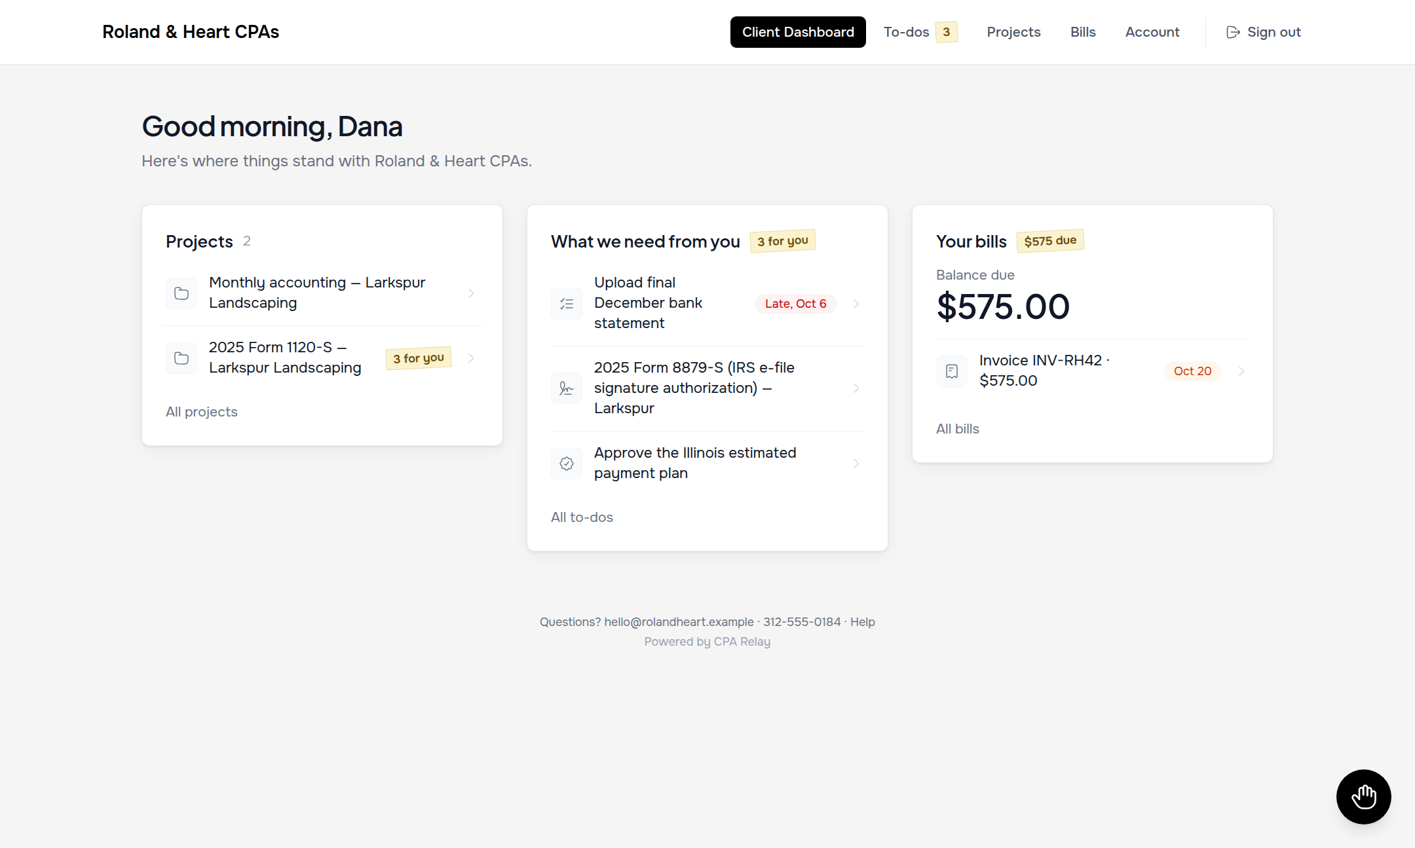Click the 'Powered by CPA Relay' text
The image size is (1415, 848).
707,642
